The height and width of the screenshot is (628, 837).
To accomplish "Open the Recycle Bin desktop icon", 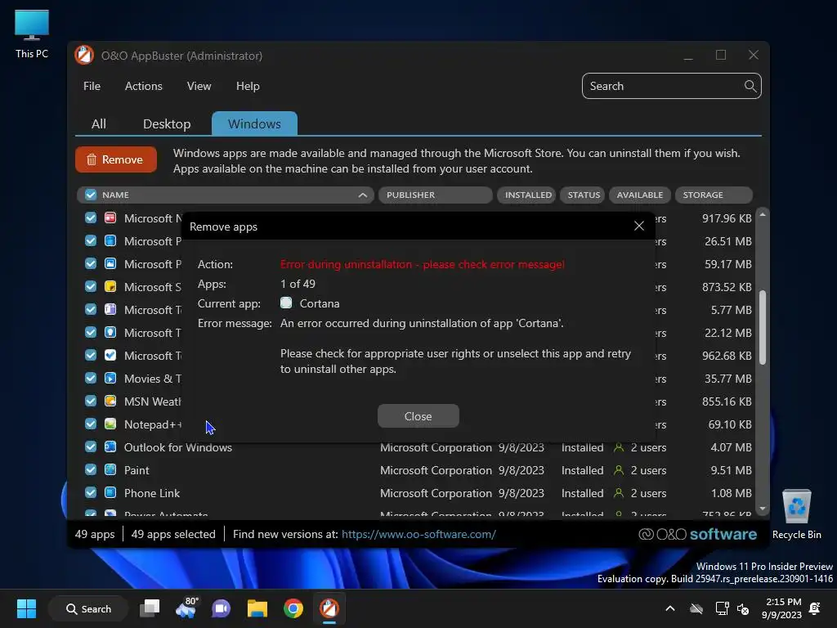I will [x=796, y=514].
